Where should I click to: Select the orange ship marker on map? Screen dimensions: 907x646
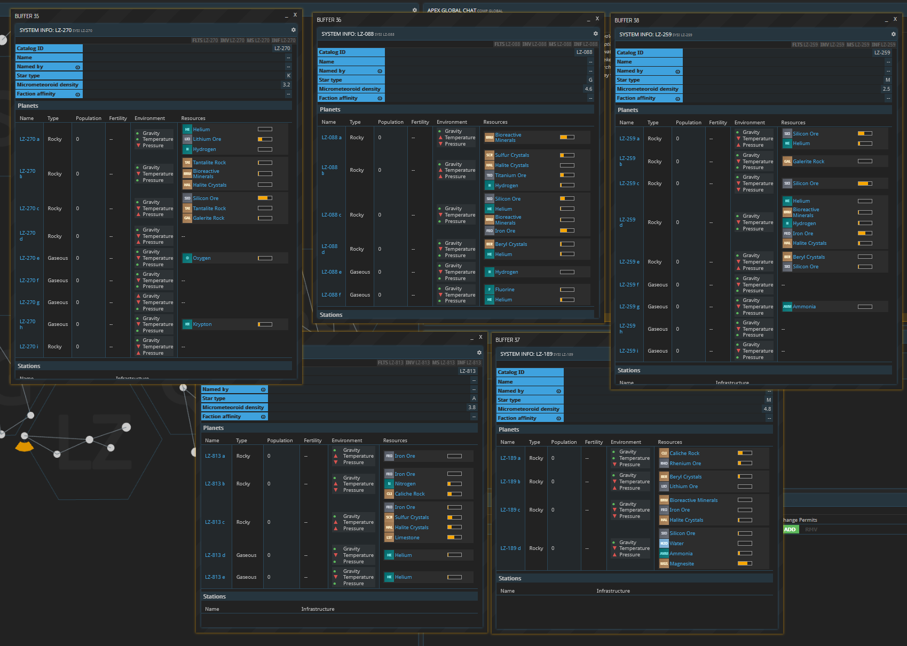25,446
